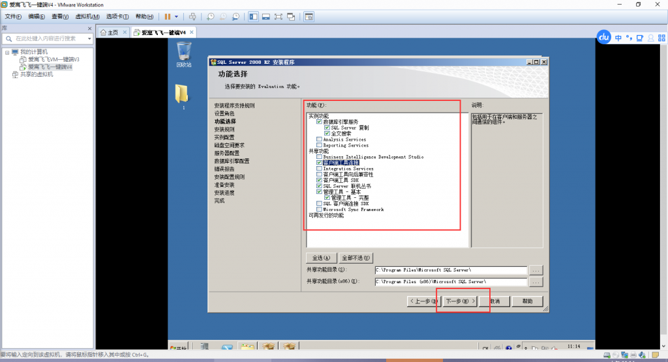Click the 共享功能目录(x86) path field

(x=451, y=282)
